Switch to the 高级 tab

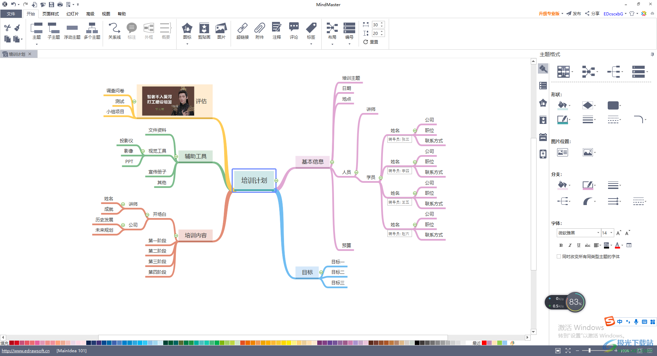pos(90,14)
